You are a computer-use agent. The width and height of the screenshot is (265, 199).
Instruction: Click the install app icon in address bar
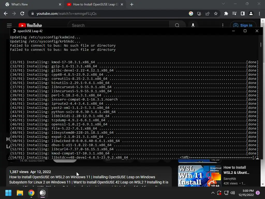(199, 13)
